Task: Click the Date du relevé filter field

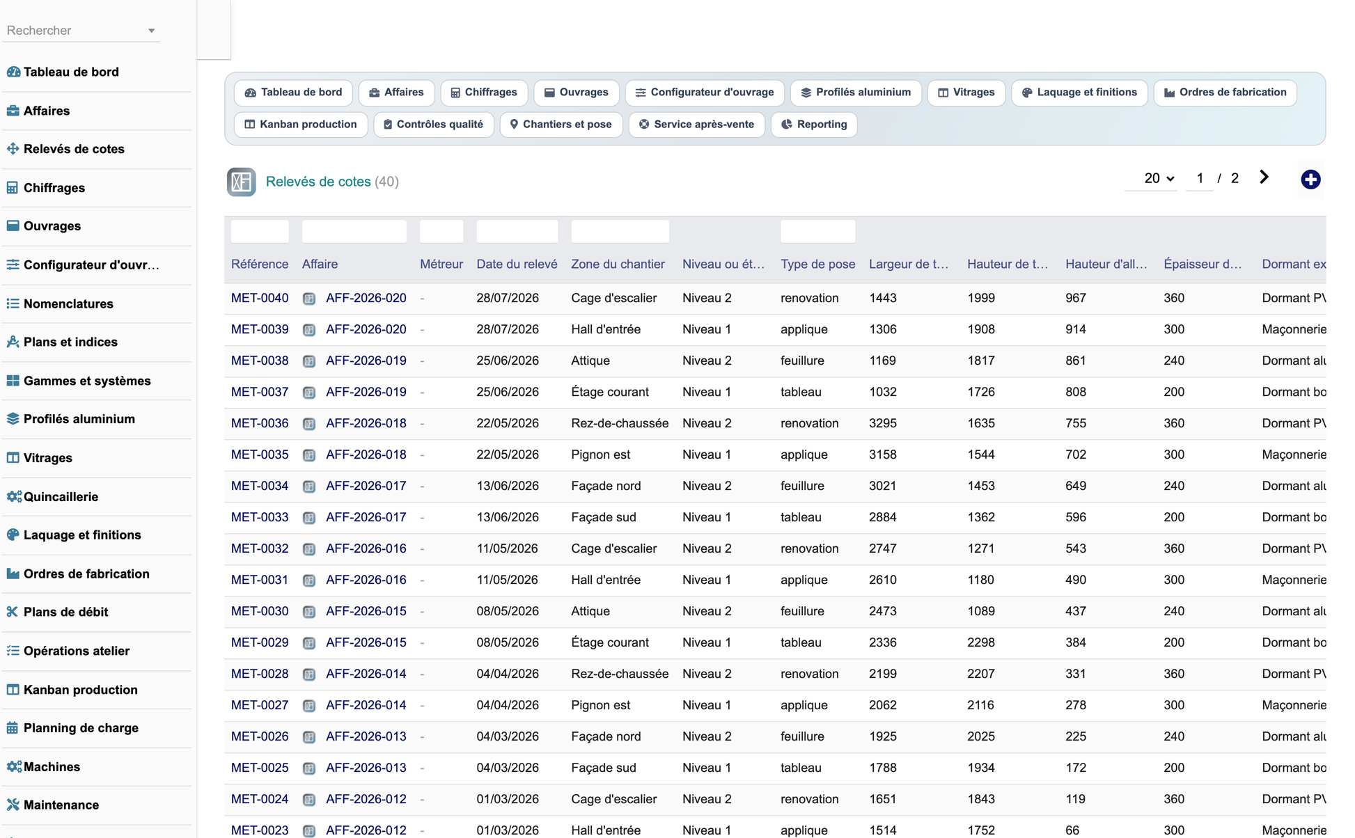Action: pyautogui.click(x=517, y=231)
